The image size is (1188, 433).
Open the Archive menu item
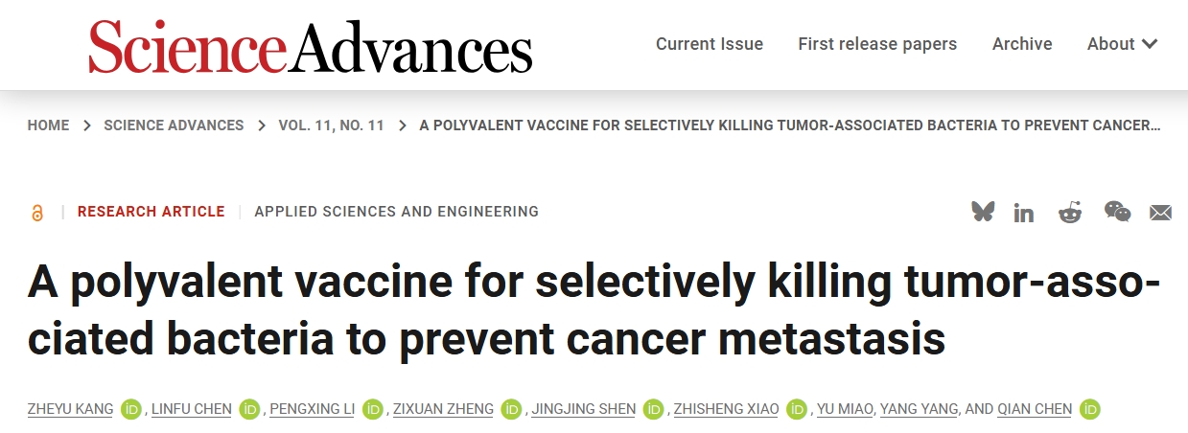[1022, 44]
